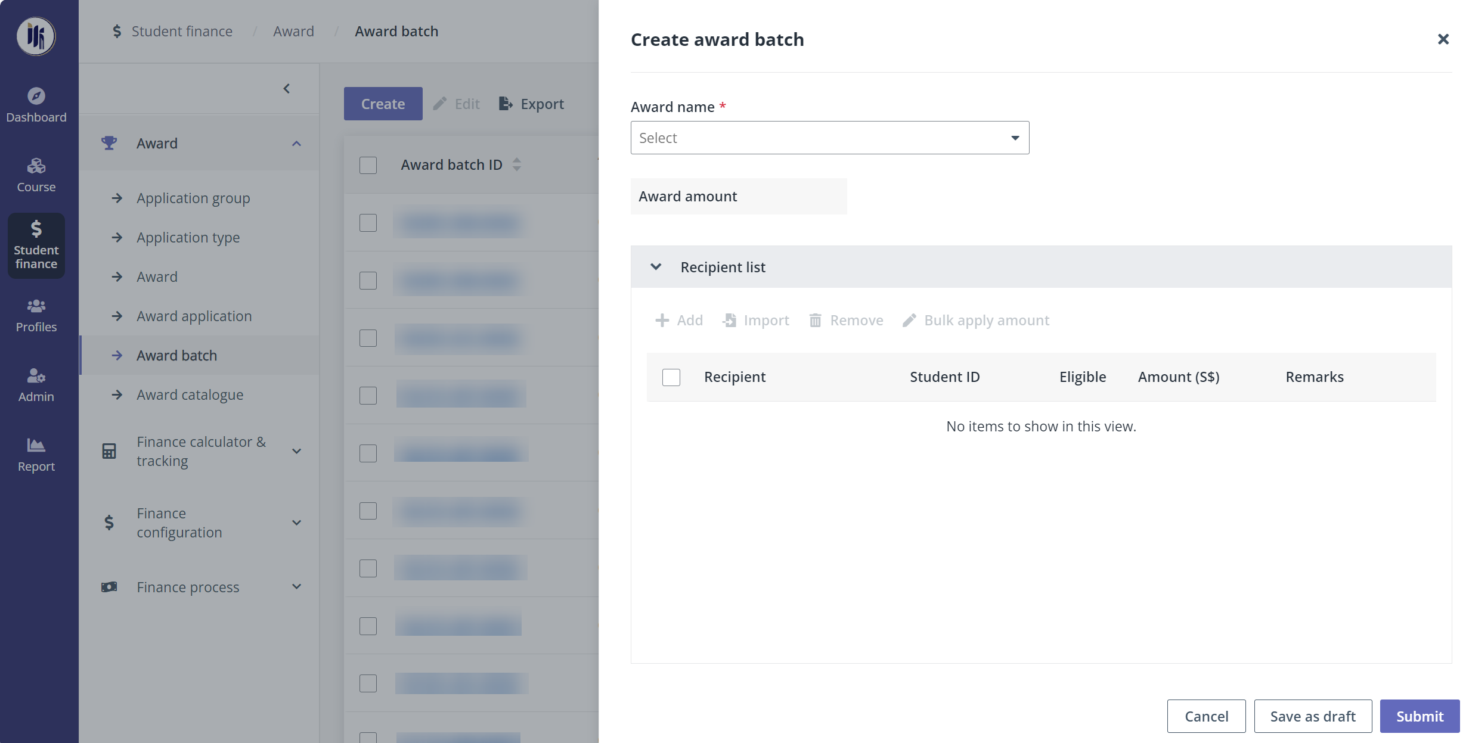Collapse the Award menu group chevron
Image resolution: width=1466 pixels, height=743 pixels.
(296, 144)
